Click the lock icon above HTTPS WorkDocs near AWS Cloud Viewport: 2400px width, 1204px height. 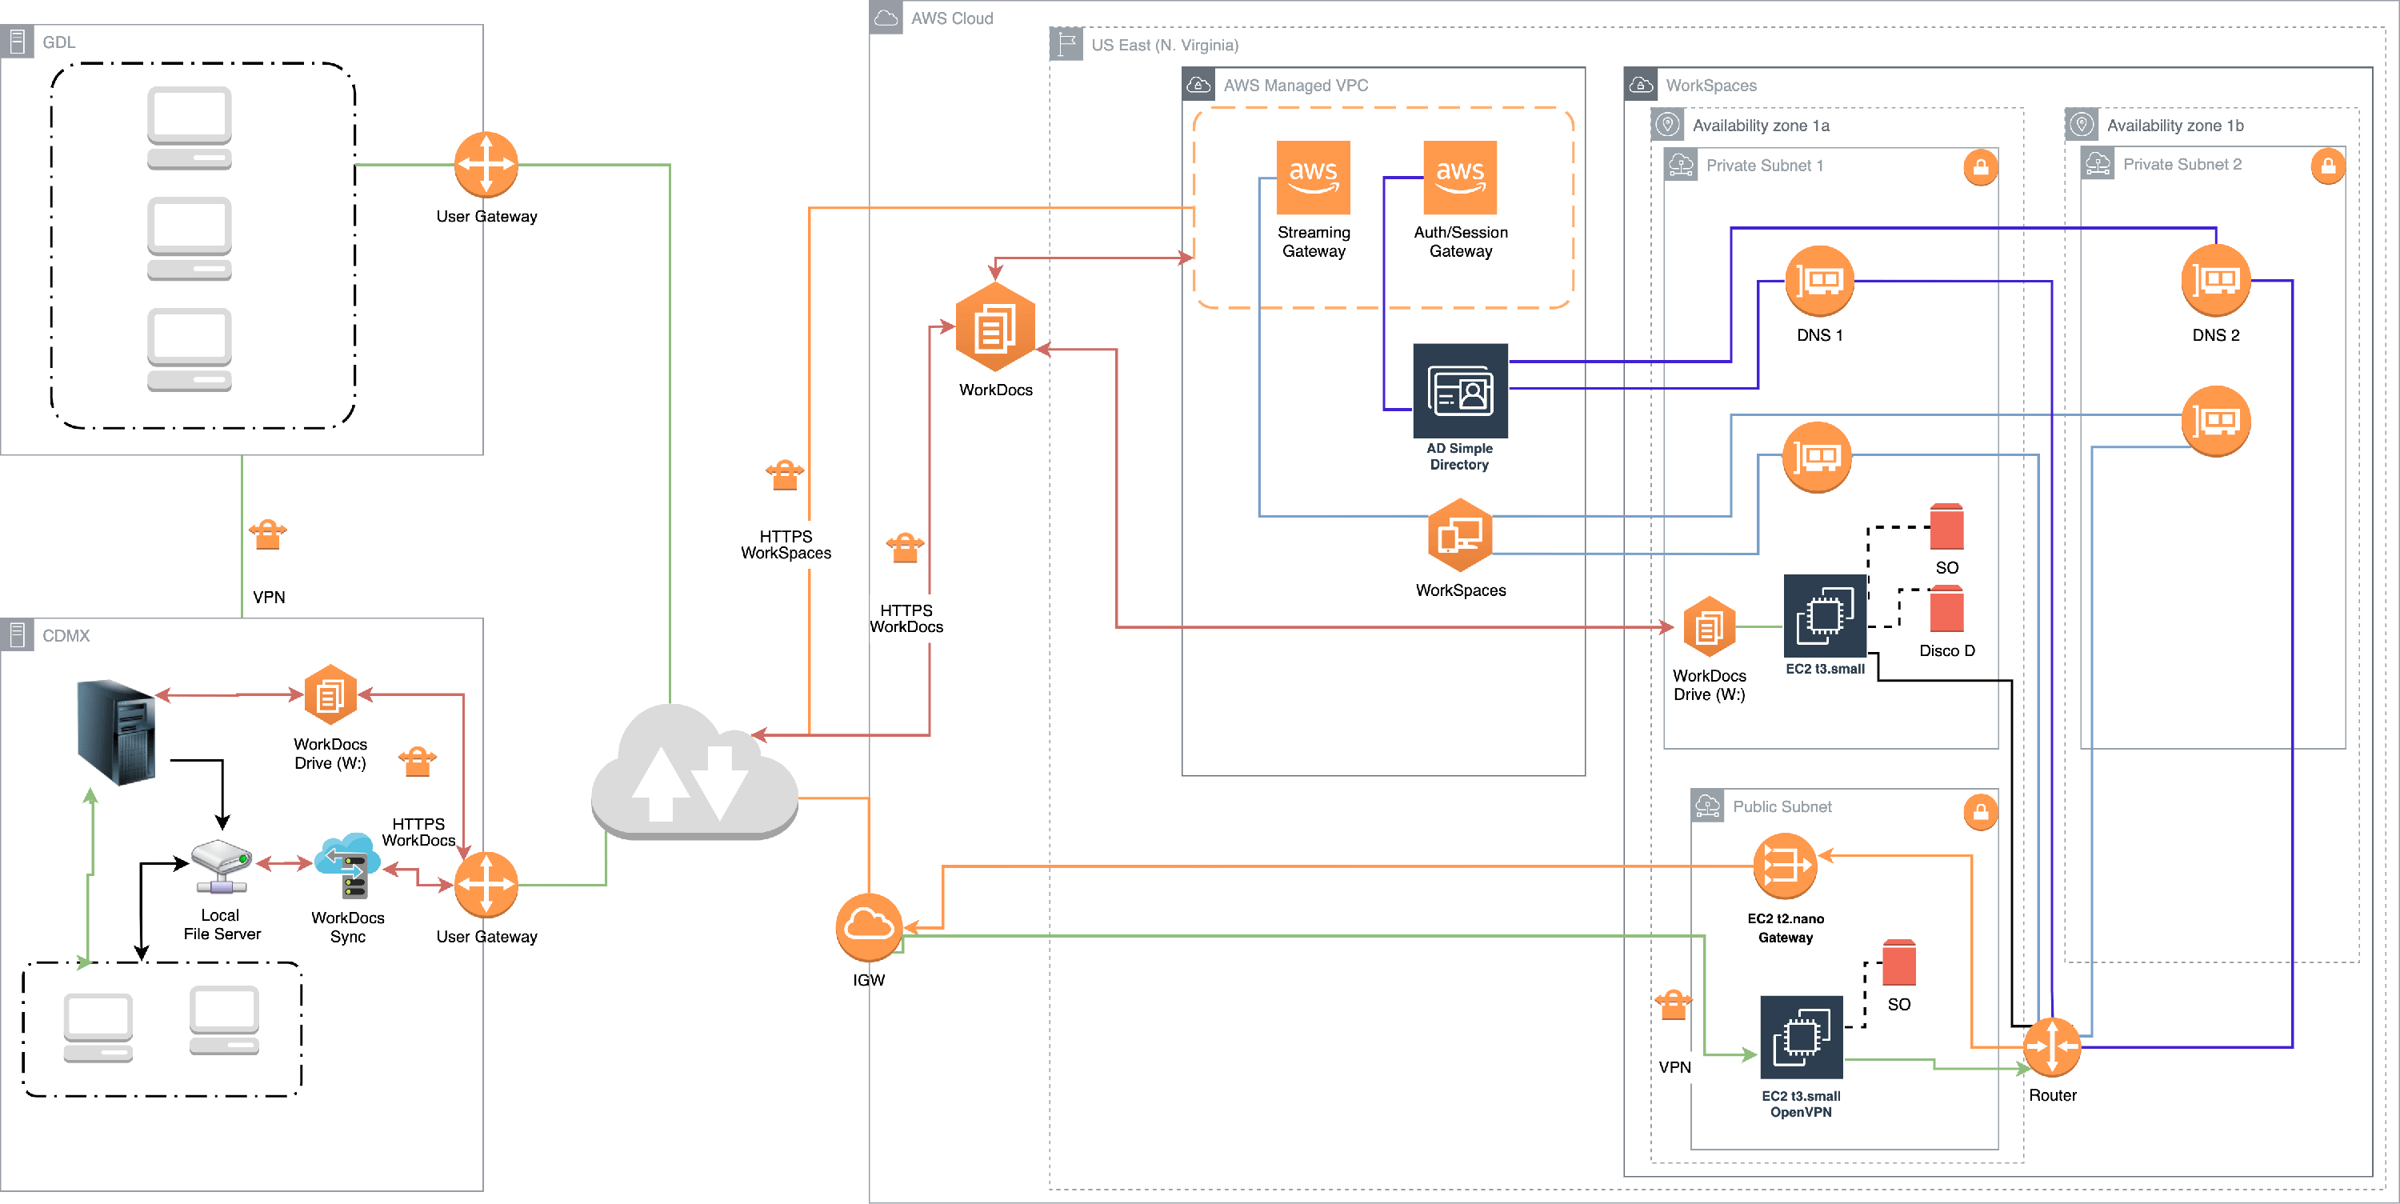pyautogui.click(x=905, y=548)
